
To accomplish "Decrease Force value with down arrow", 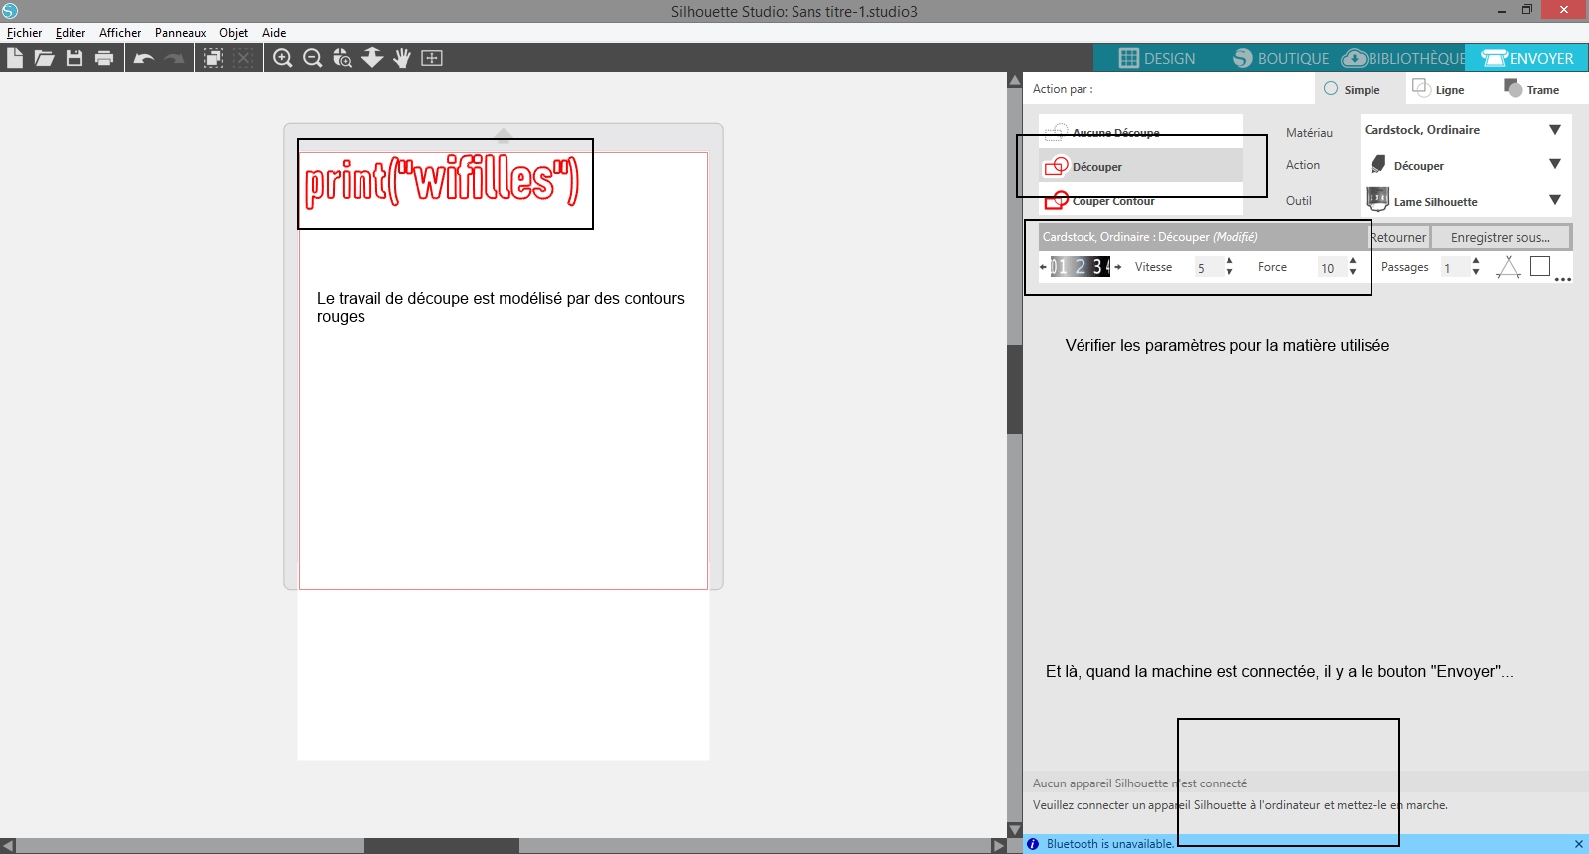I will [x=1353, y=272].
